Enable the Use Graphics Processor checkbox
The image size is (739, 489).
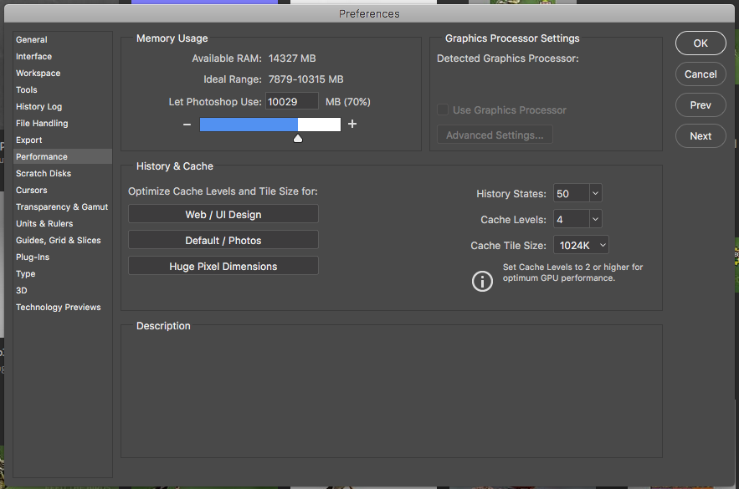pos(443,110)
